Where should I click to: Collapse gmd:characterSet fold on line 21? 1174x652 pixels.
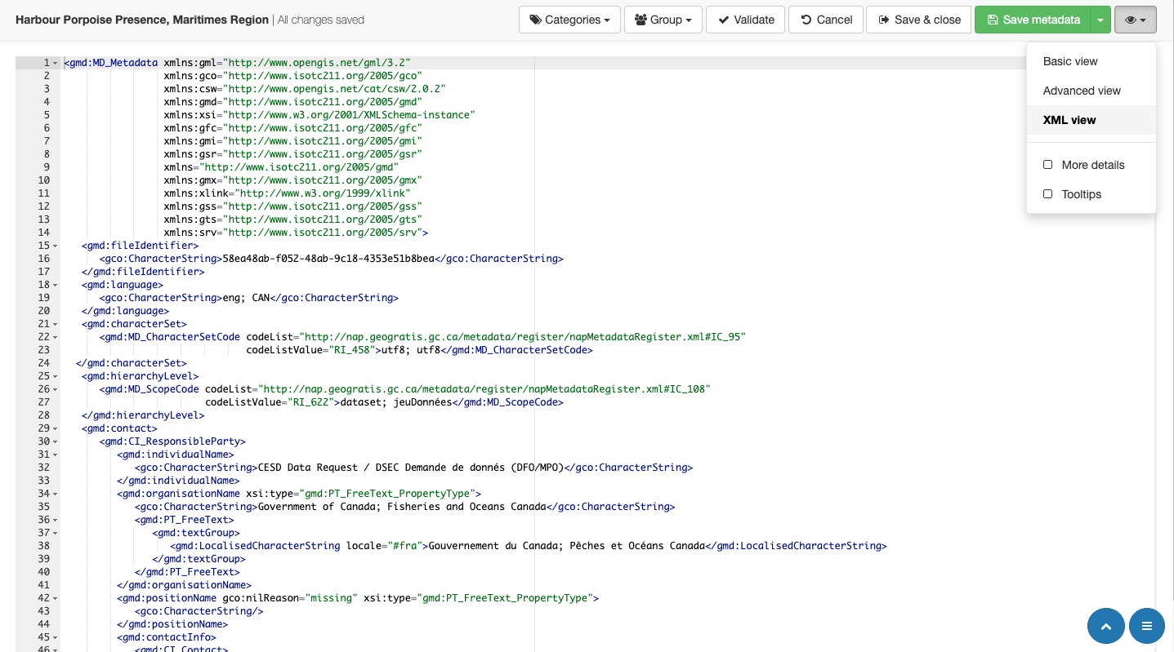[55, 324]
